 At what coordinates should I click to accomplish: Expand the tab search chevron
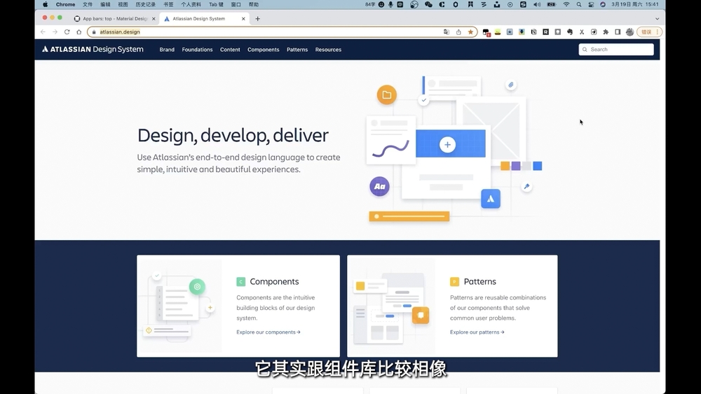point(658,19)
